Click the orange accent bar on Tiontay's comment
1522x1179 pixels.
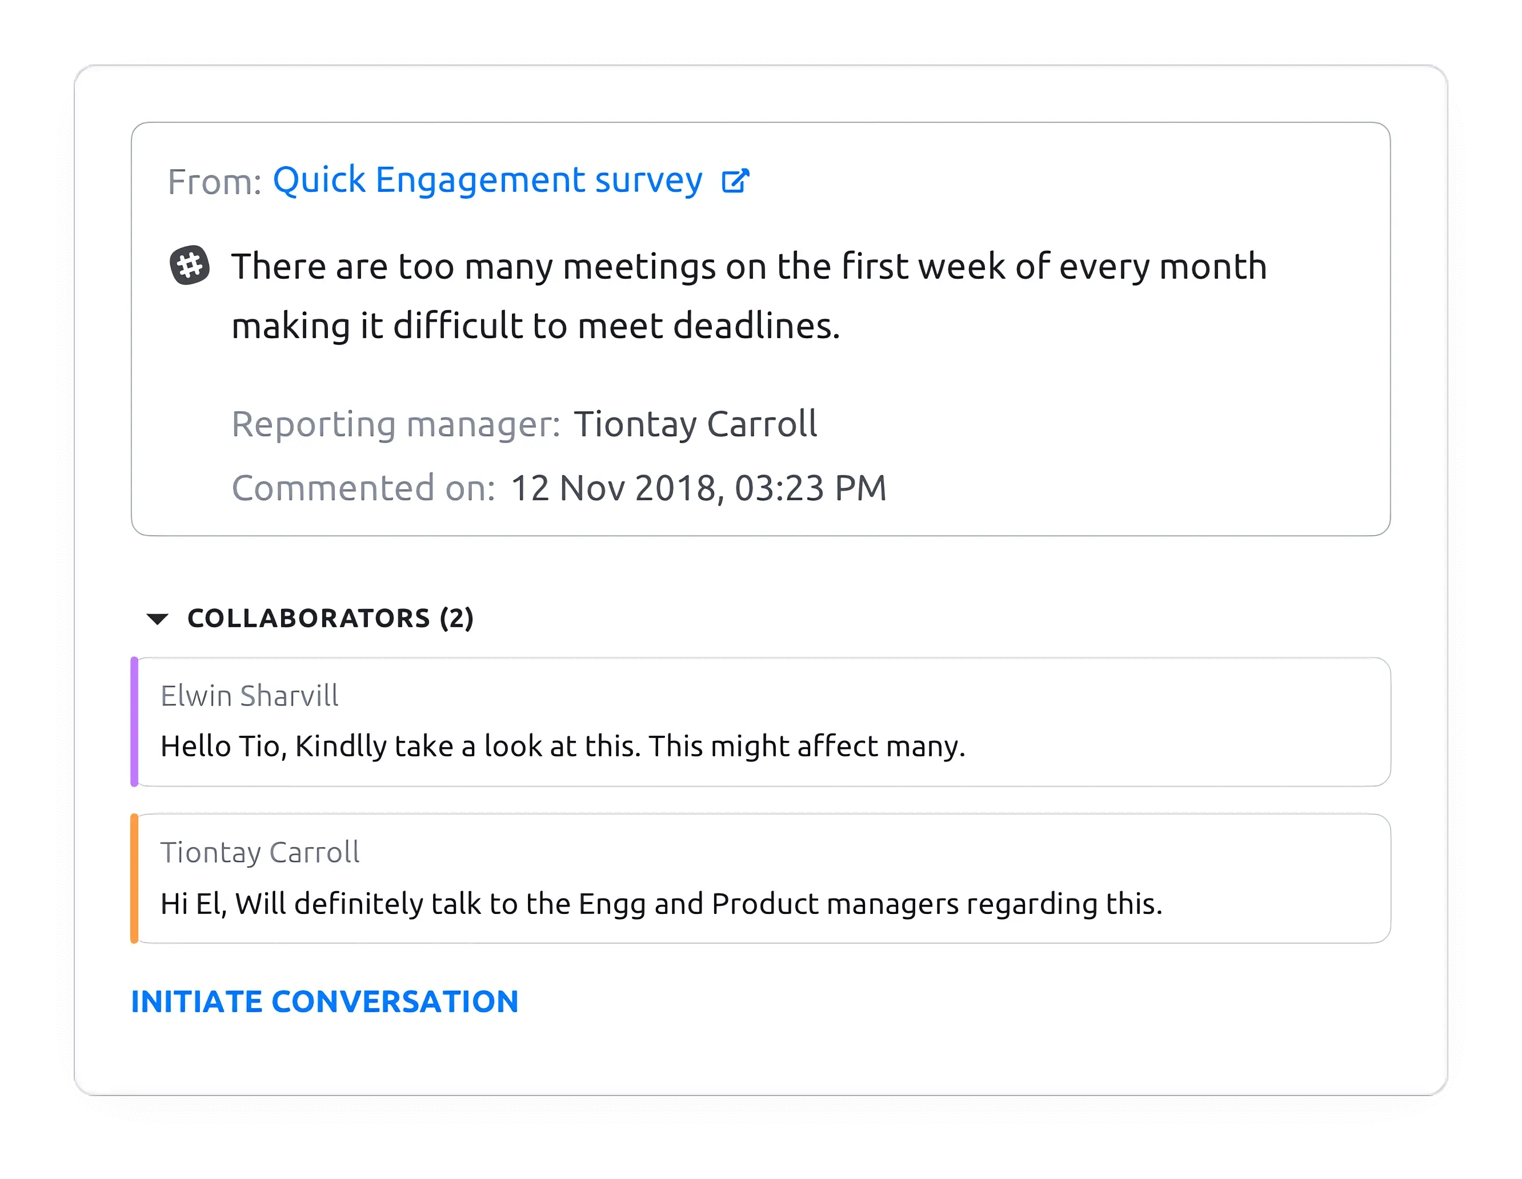pyautogui.click(x=134, y=879)
